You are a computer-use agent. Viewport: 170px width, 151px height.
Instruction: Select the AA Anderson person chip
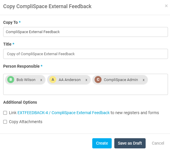click(x=69, y=80)
